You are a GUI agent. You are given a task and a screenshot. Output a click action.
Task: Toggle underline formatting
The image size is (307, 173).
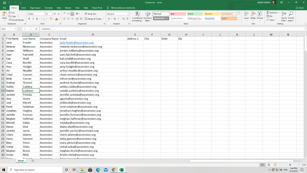(37, 19)
